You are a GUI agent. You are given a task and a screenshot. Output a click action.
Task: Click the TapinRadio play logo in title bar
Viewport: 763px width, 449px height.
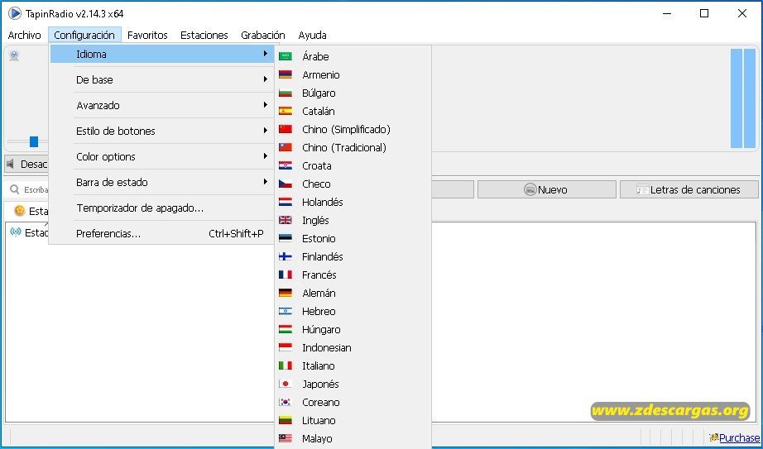pyautogui.click(x=15, y=13)
